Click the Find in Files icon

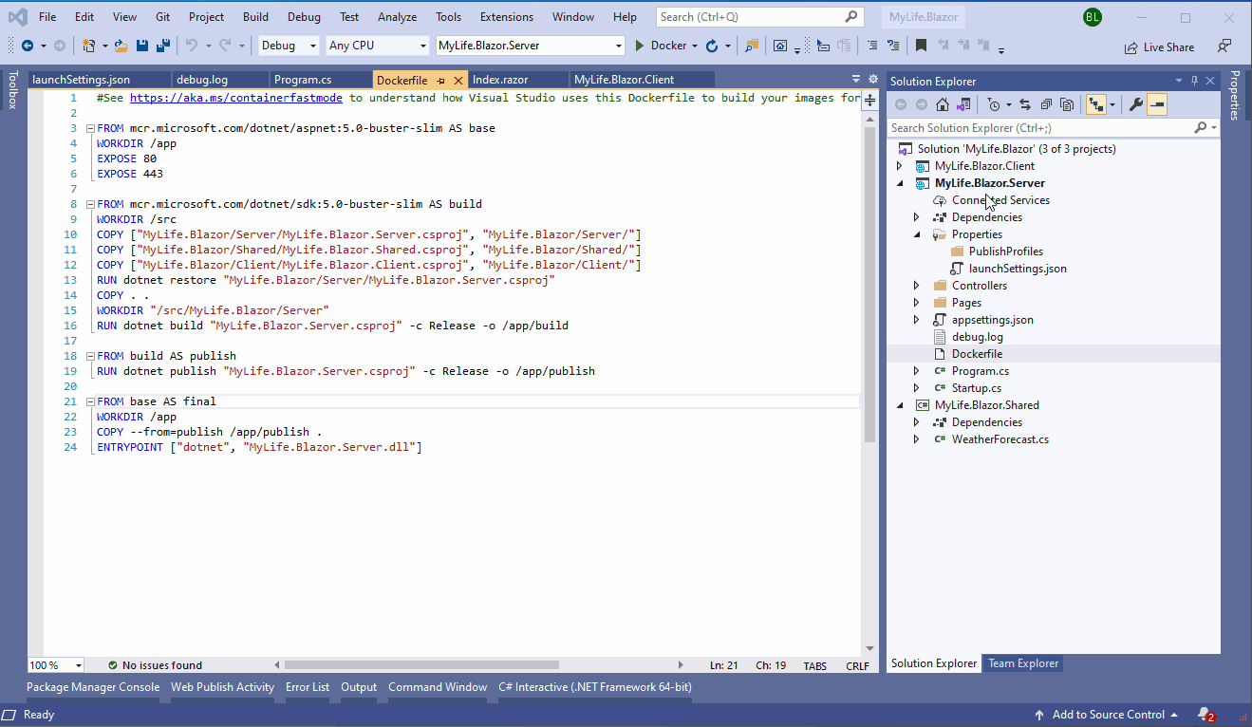[x=752, y=46]
